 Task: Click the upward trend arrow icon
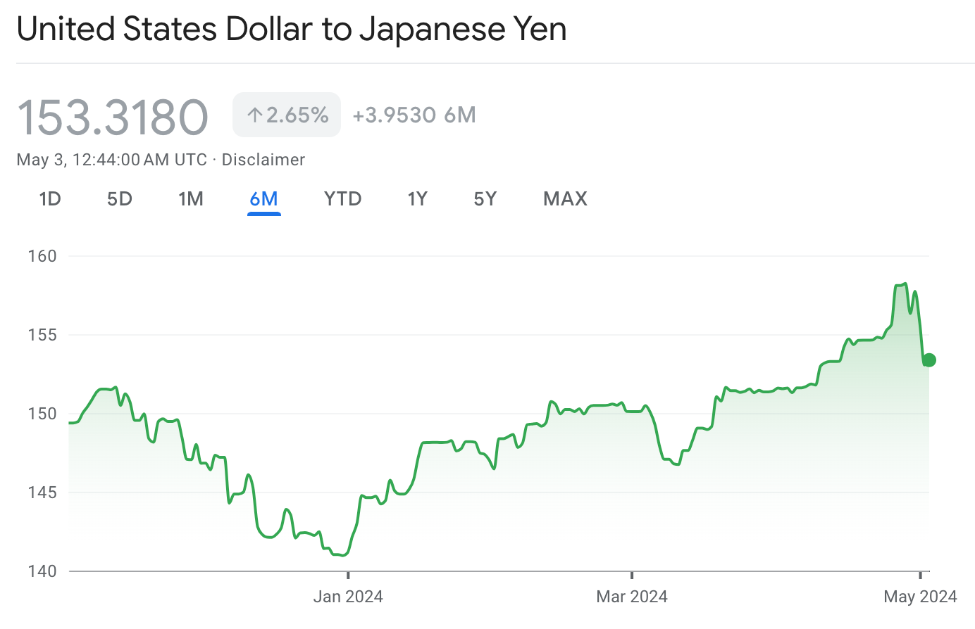(255, 113)
